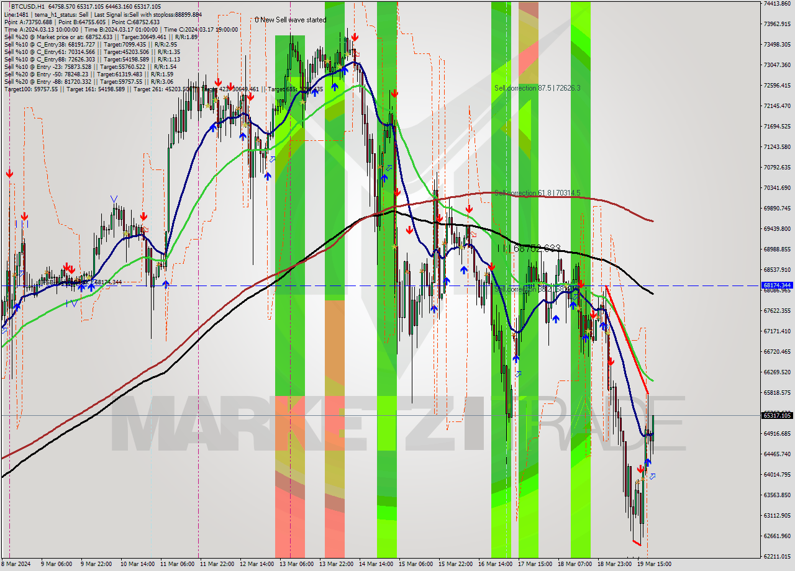Click price axis value 70792.635
795x571 pixels.
pyautogui.click(x=776, y=167)
